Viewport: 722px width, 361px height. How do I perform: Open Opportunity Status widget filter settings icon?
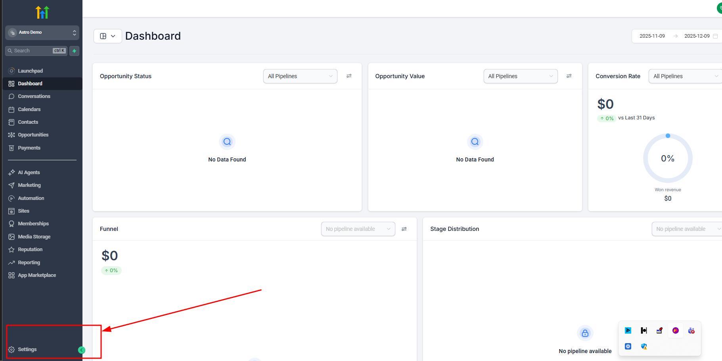(349, 76)
